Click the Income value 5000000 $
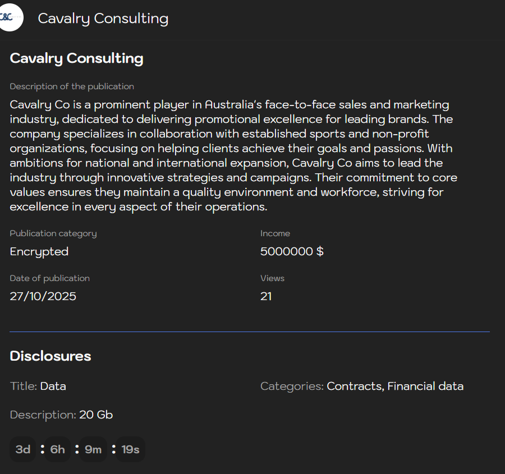The image size is (505, 474). [x=292, y=251]
